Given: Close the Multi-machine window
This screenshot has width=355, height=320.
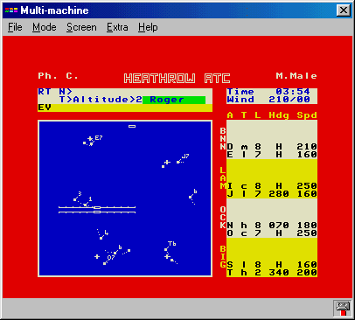Looking at the screenshot, I should [344, 10].
